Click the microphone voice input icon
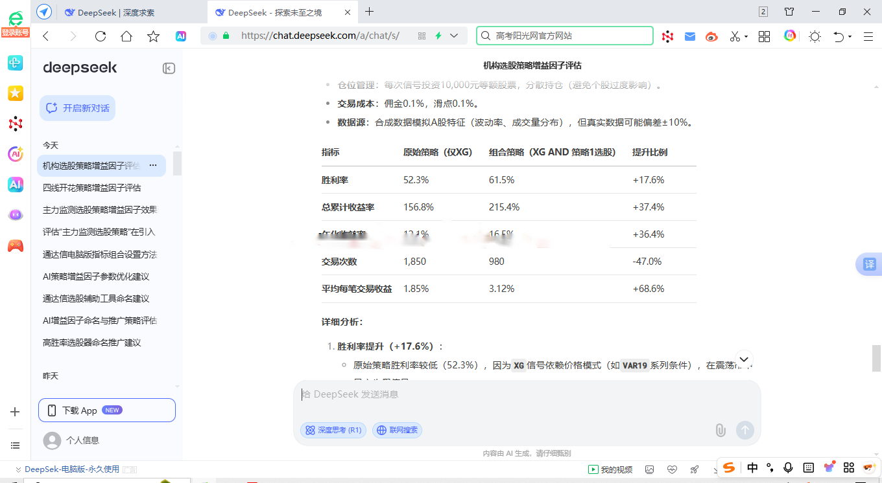This screenshot has width=882, height=483. pos(789,467)
